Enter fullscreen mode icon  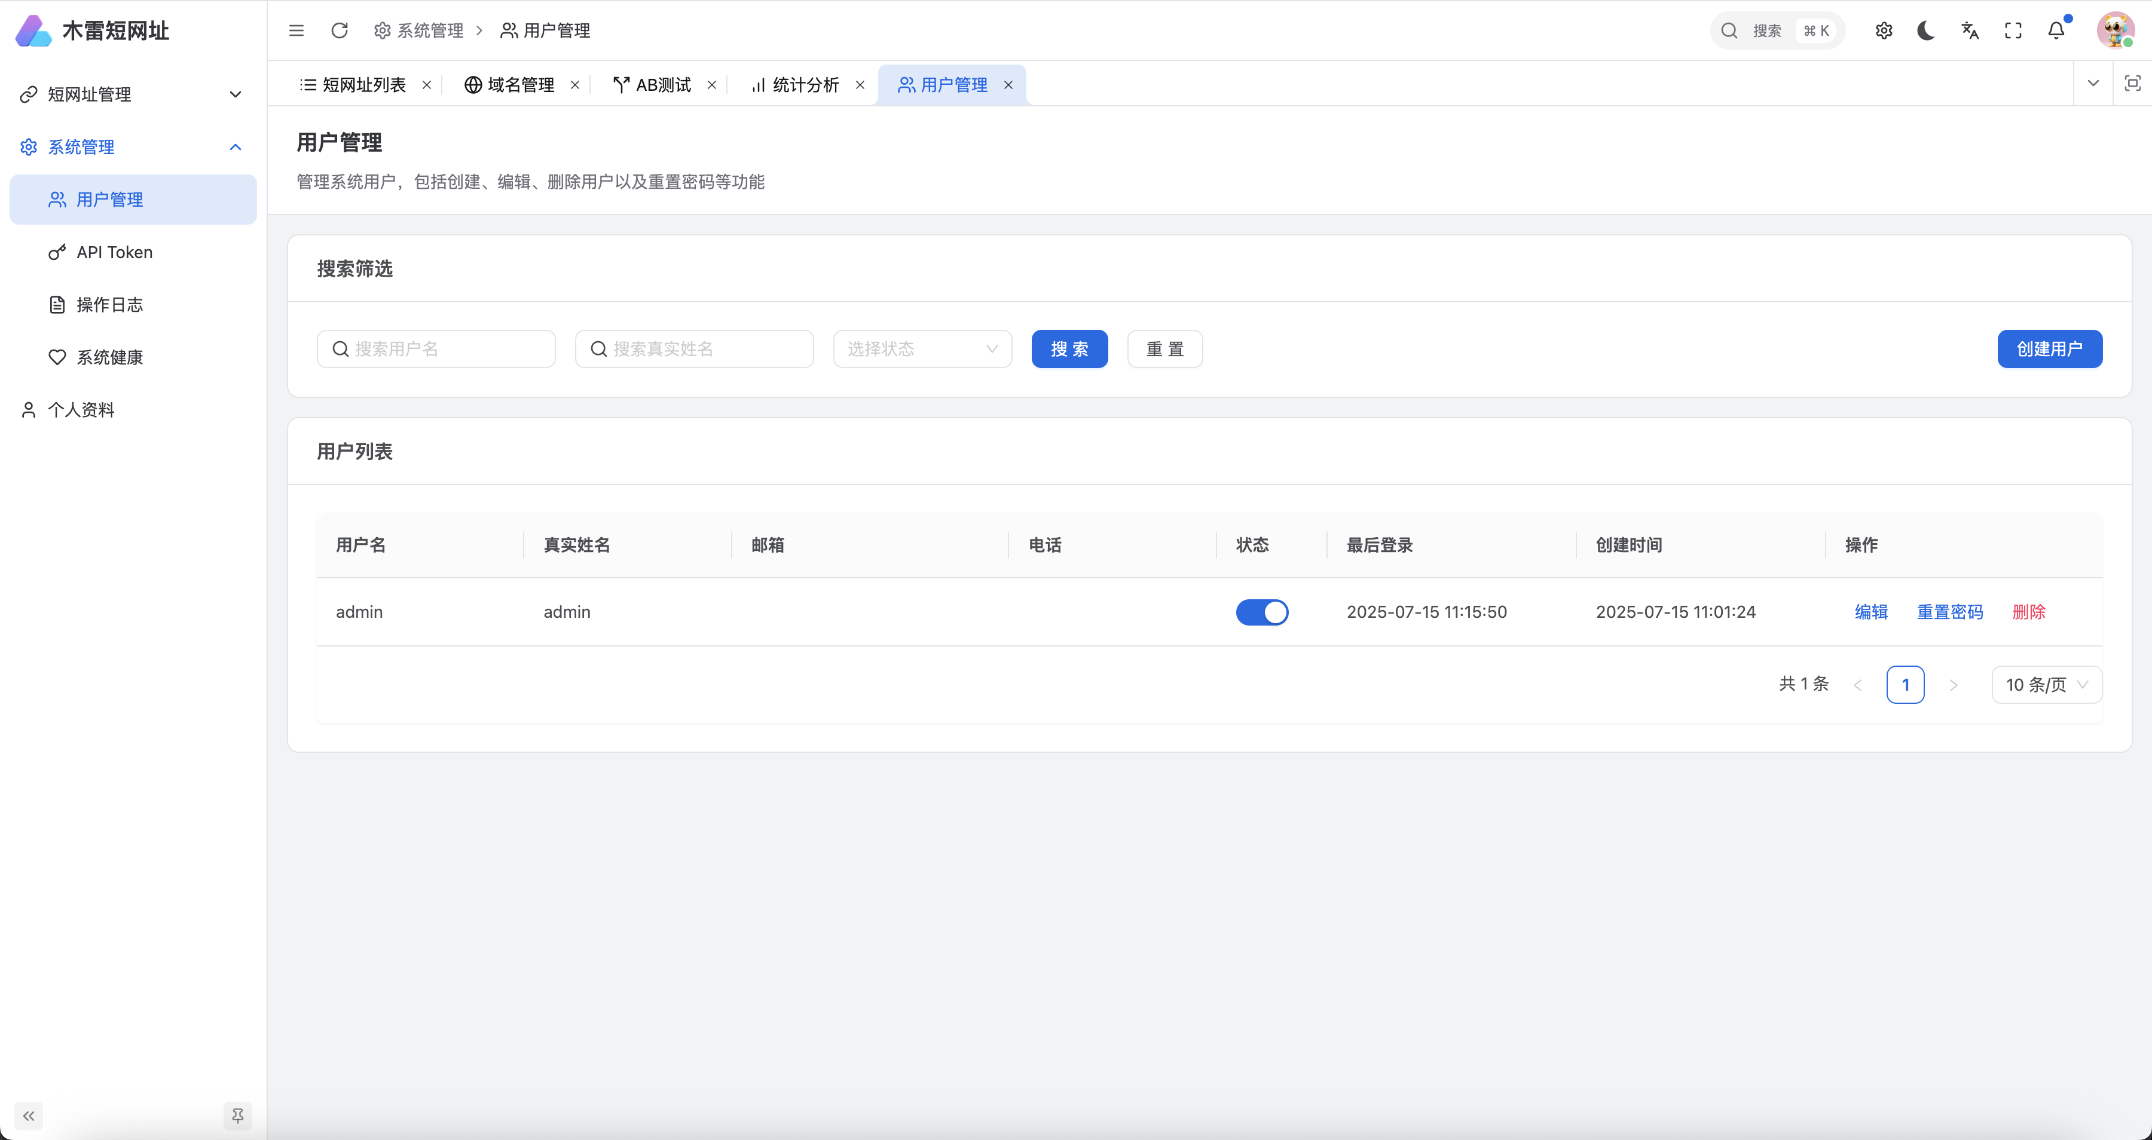coord(2013,31)
